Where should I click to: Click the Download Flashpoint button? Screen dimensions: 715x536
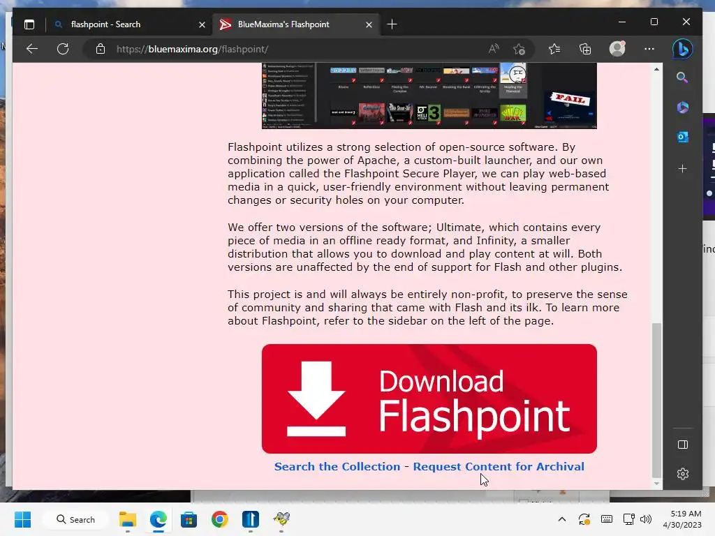(x=429, y=399)
